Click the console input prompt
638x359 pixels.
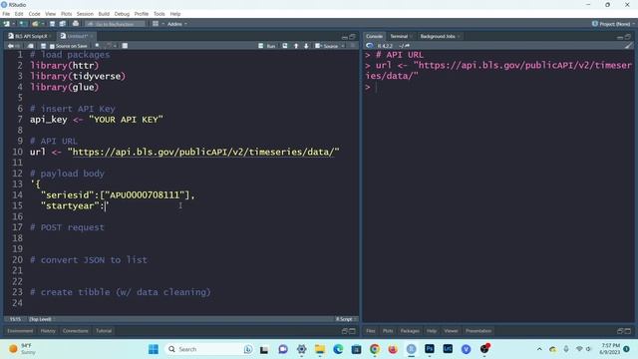click(498, 87)
